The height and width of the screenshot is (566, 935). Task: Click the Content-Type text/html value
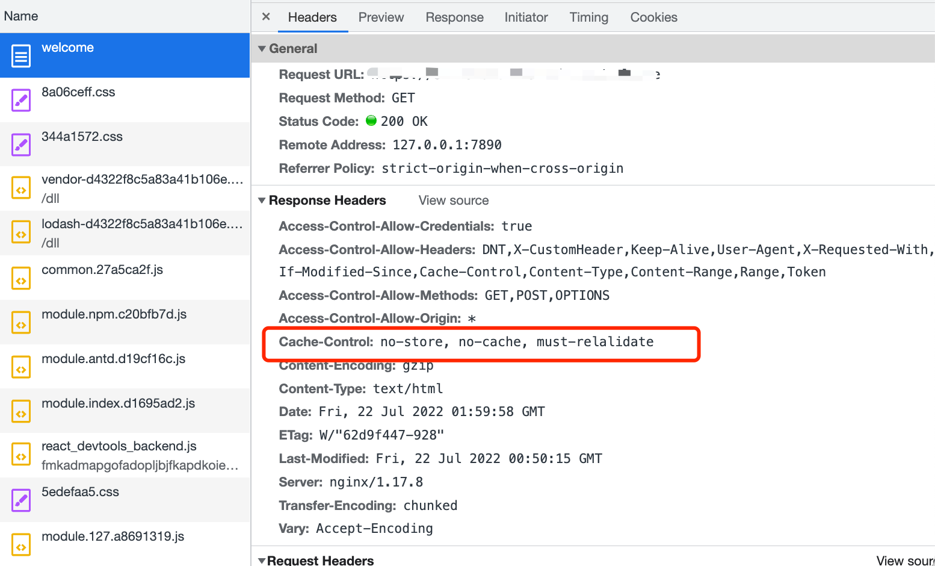pyautogui.click(x=408, y=389)
